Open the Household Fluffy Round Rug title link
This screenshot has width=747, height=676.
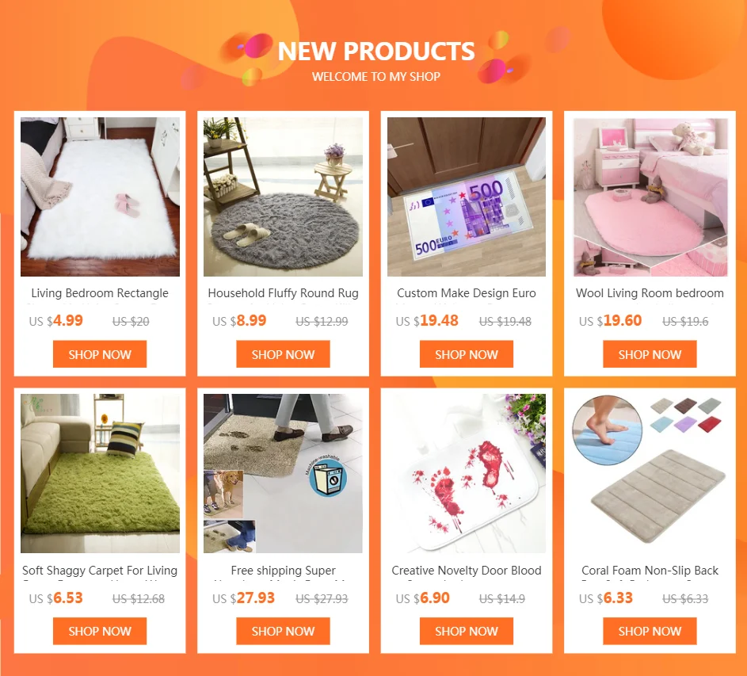pos(283,293)
